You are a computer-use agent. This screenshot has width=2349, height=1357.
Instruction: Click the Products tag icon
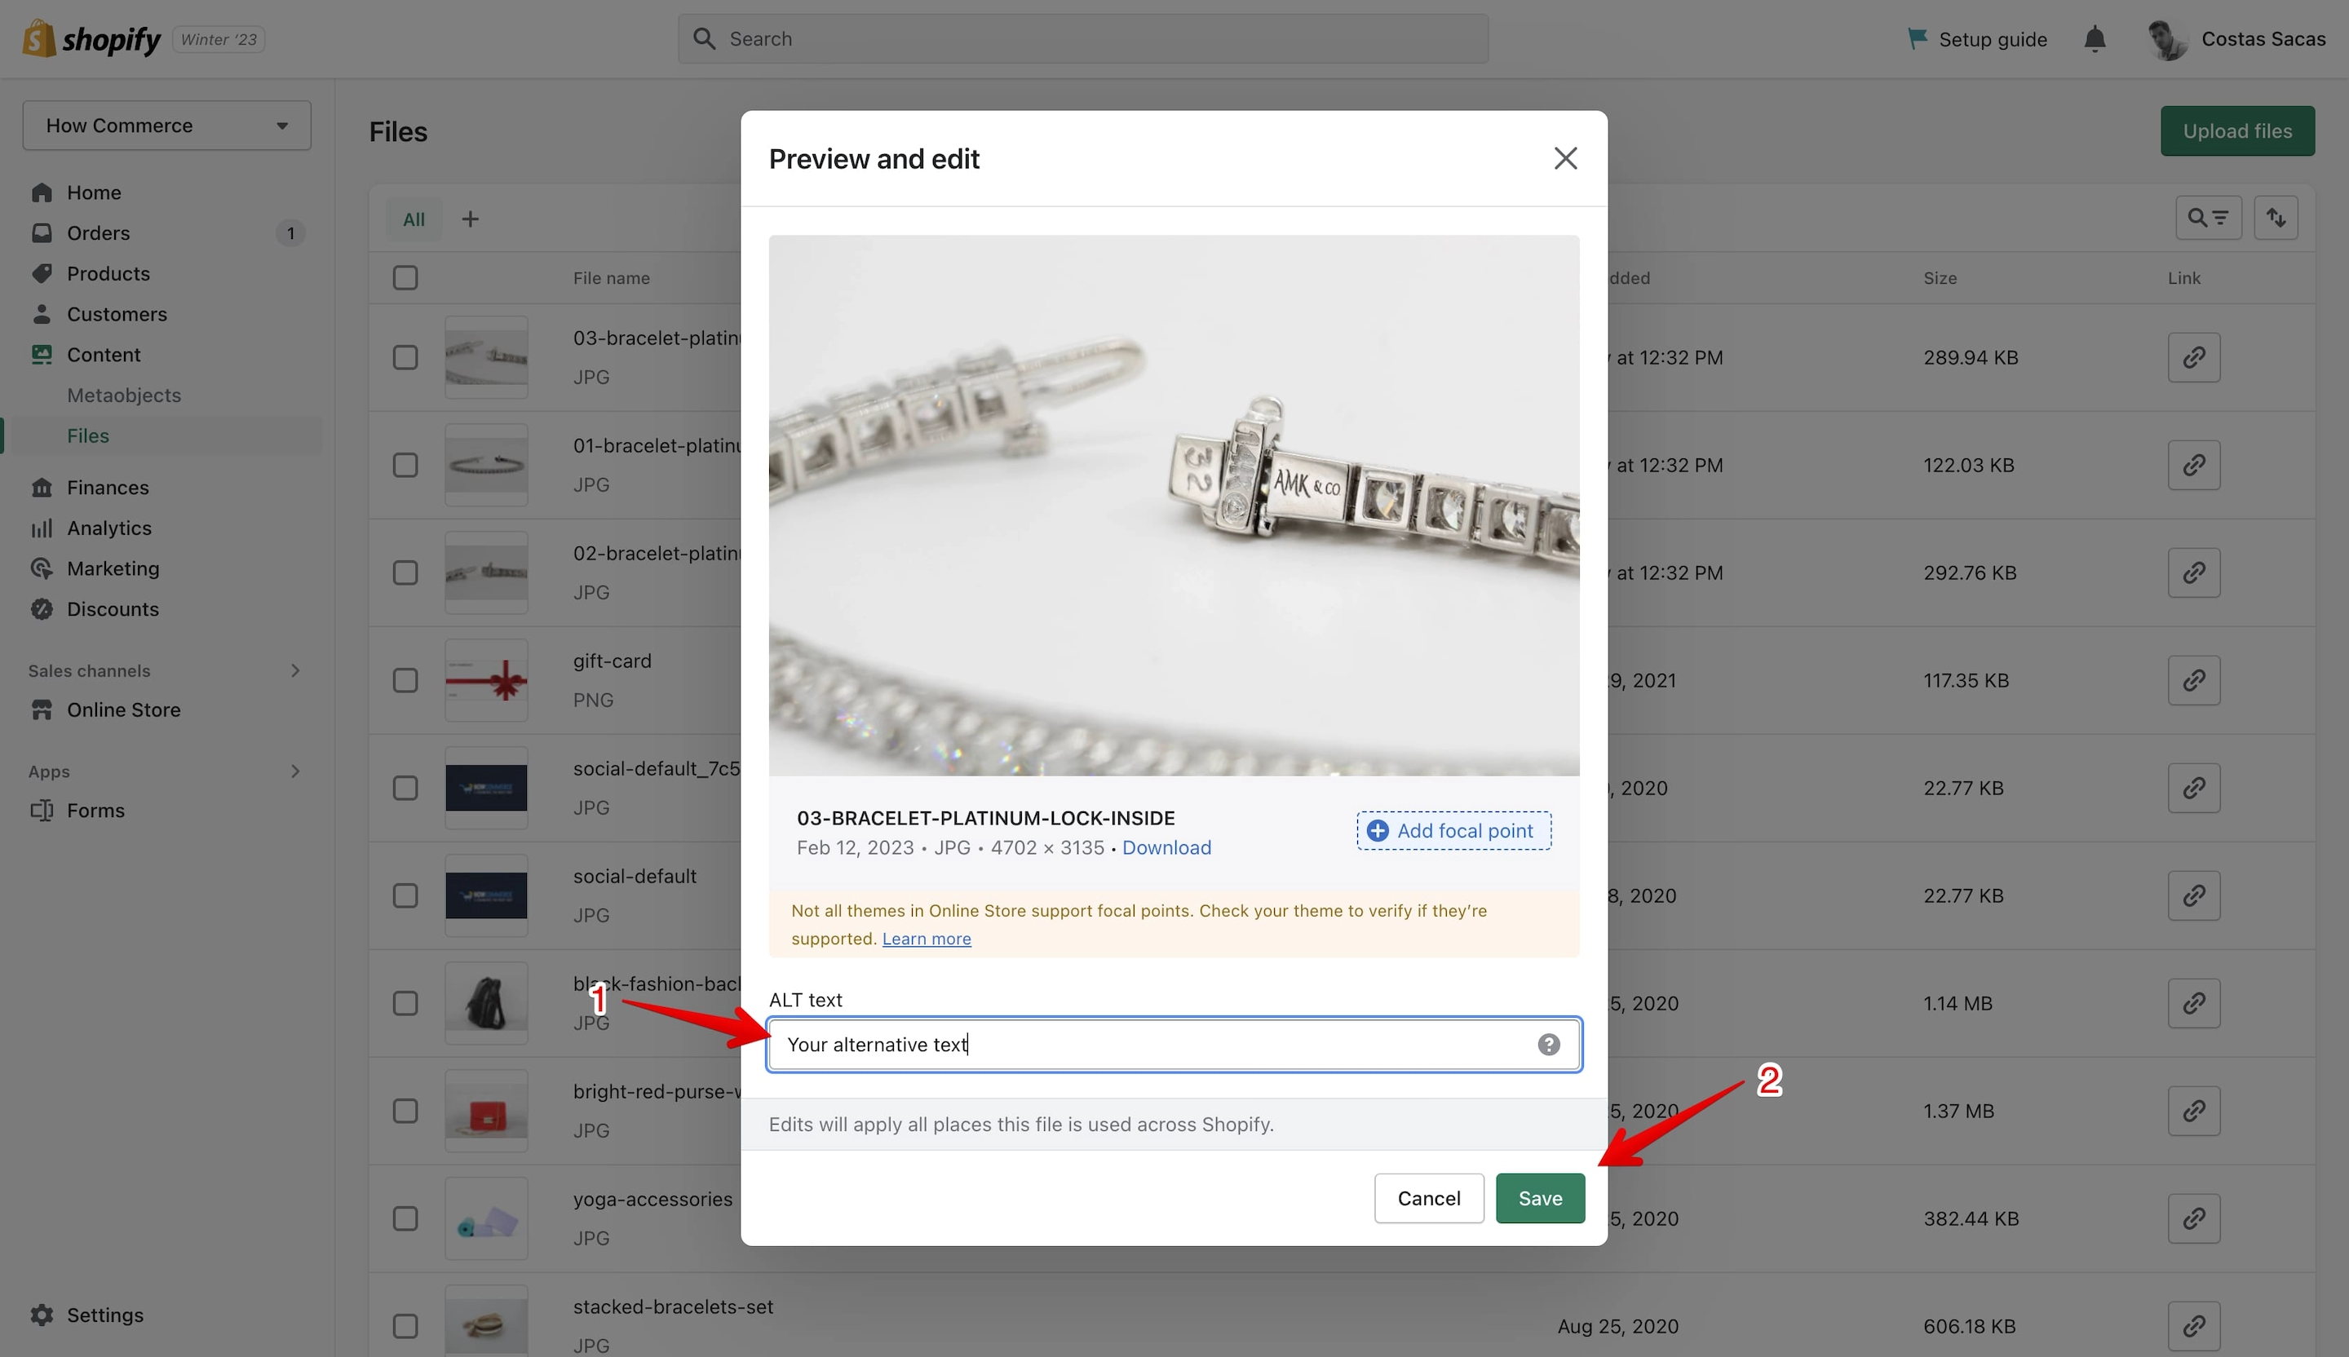(41, 273)
